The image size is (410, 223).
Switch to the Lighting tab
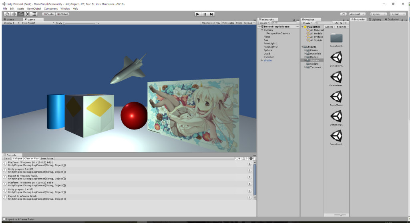click(x=375, y=20)
